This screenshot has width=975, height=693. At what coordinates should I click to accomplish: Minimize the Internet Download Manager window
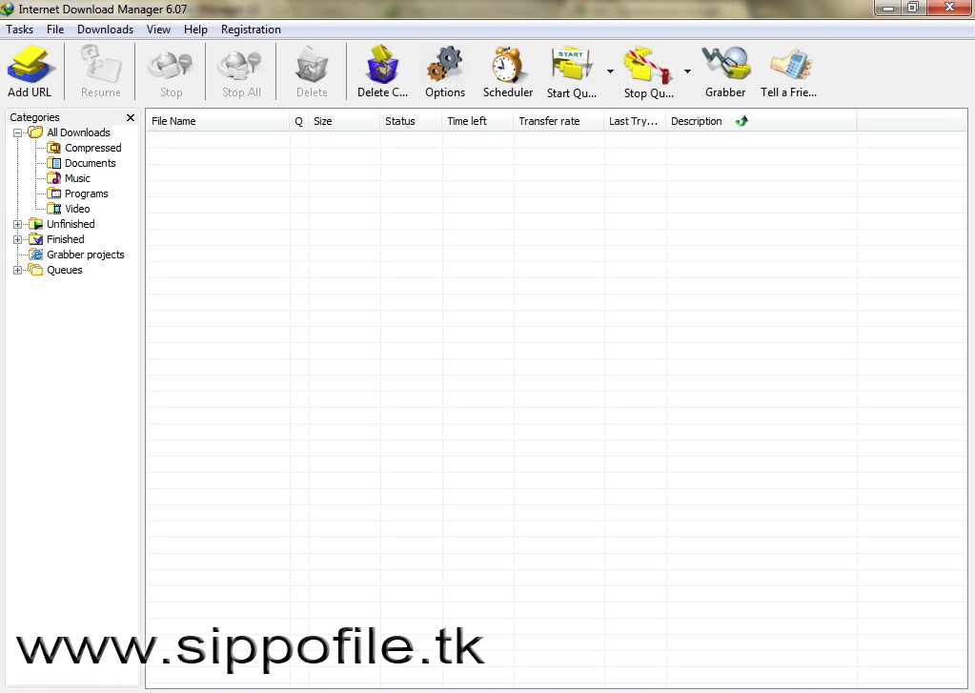pyautogui.click(x=888, y=8)
